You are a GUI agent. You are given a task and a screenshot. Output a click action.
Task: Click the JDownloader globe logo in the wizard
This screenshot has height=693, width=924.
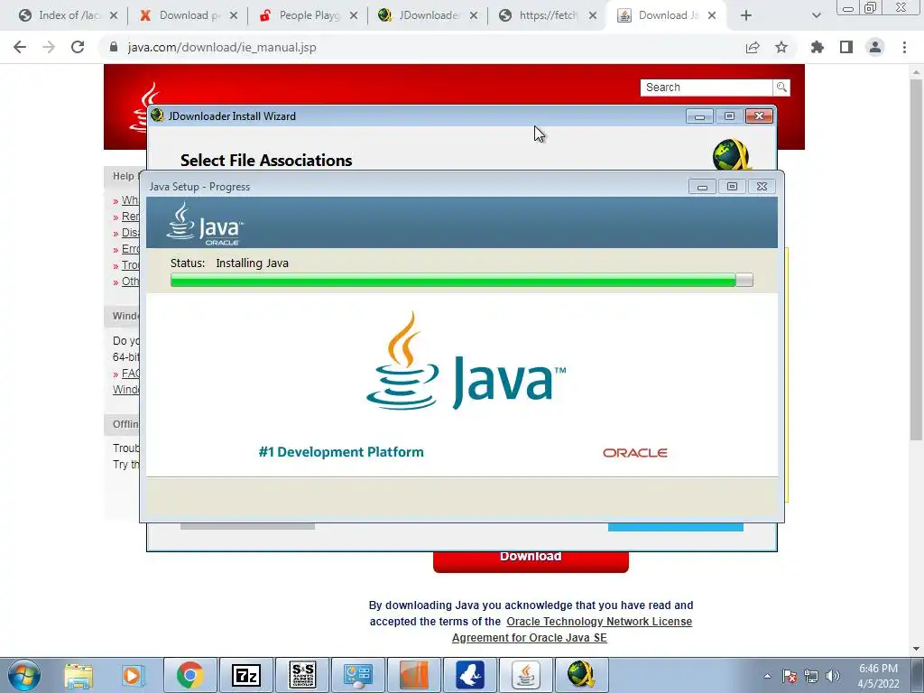click(731, 154)
